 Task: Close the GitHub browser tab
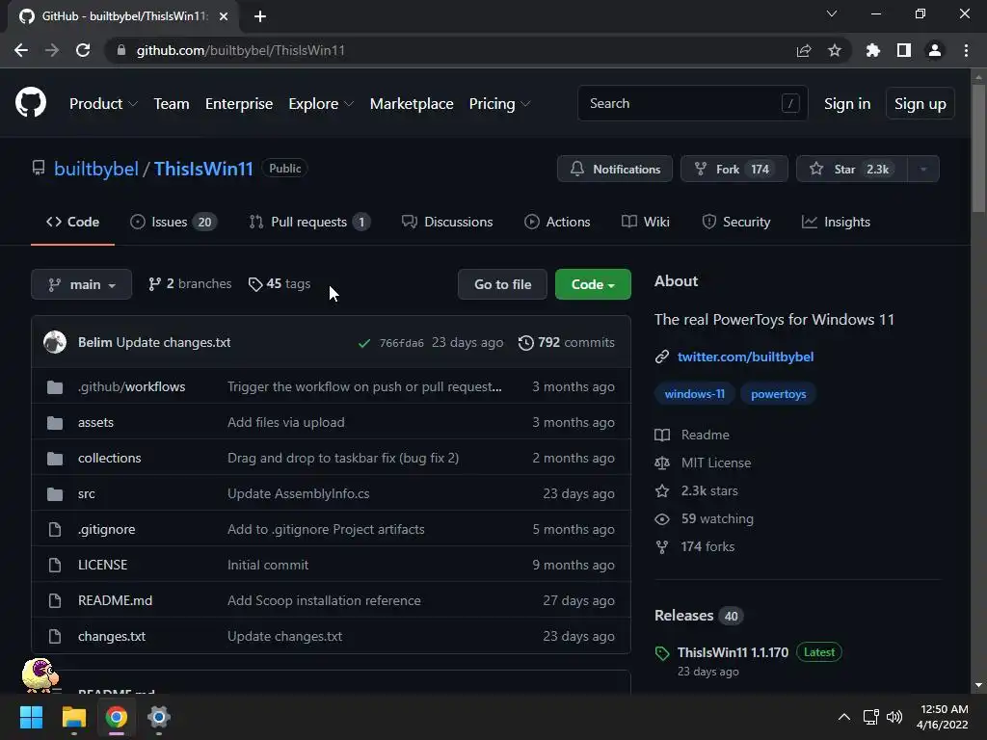coord(224,16)
